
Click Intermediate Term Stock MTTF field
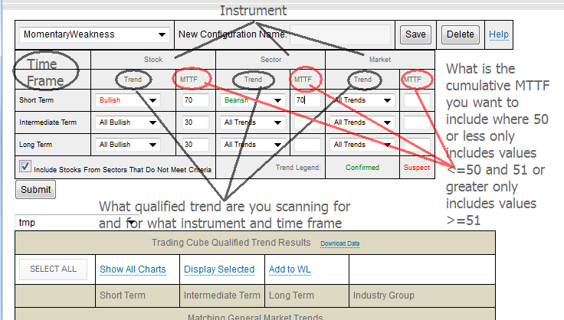point(196,122)
